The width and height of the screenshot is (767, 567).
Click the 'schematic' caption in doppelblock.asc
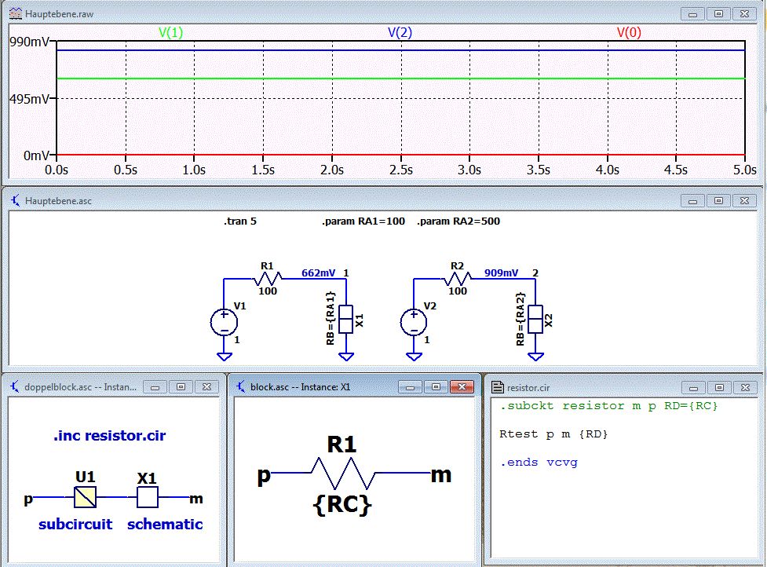point(165,524)
